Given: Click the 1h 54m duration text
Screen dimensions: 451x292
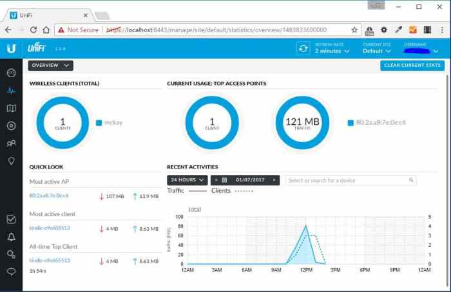Looking at the screenshot, I should [x=37, y=271].
